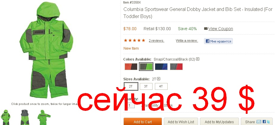The width and height of the screenshot is (276, 125).
Task: Click the Add to Cart button
Action: [143, 122]
